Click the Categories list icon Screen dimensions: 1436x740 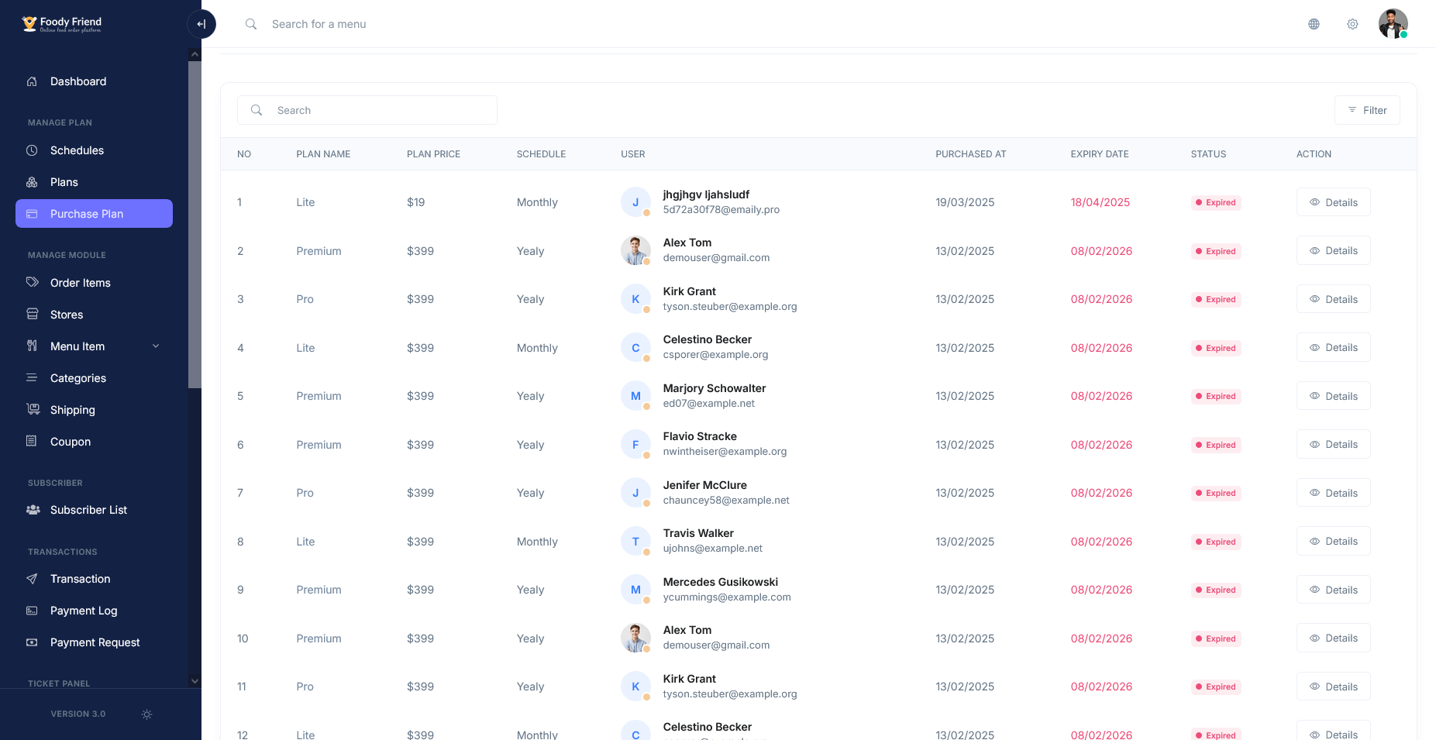coord(32,377)
